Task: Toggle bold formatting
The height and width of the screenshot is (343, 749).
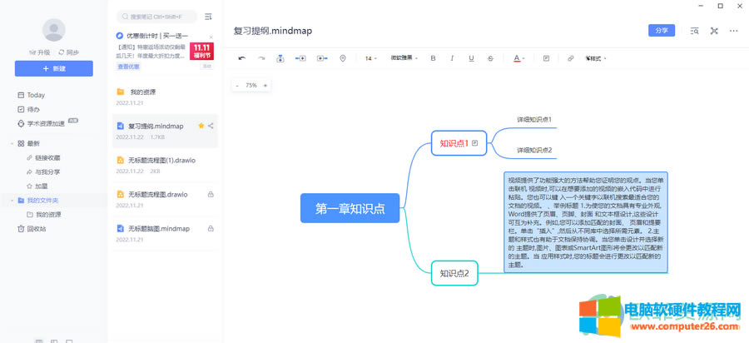Action: pyautogui.click(x=433, y=58)
